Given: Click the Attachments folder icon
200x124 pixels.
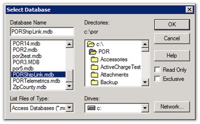Looking at the screenshot, I should click(95, 75).
